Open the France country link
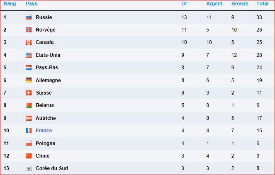This screenshot has width=275, height=175. point(44,131)
